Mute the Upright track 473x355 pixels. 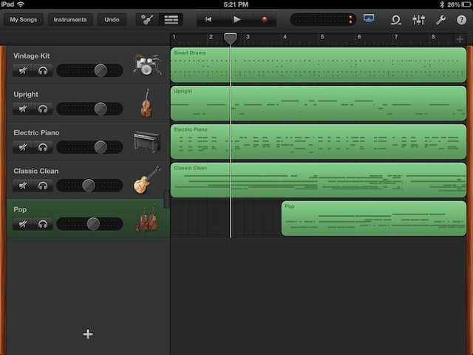(23, 109)
